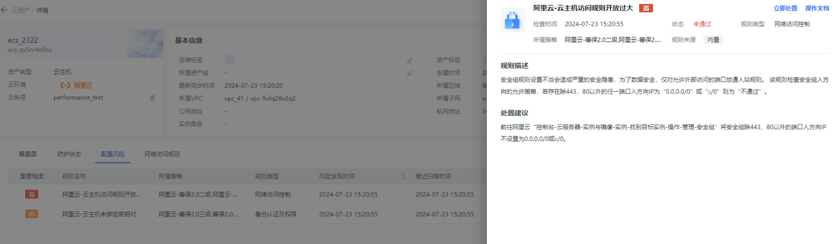Click the 最新同步时间 value 2024-07-23 15:20:20
This screenshot has width=838, height=244.
[253, 86]
